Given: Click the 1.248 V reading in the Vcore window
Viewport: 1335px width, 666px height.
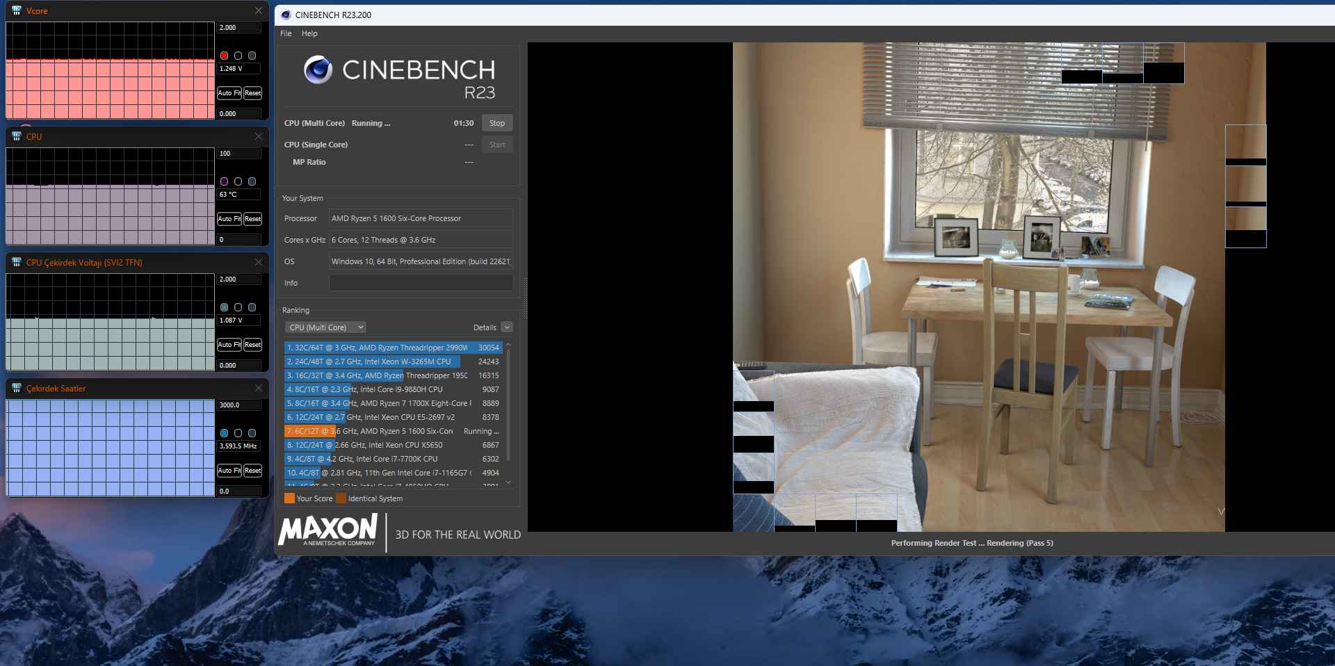Looking at the screenshot, I should 239,69.
